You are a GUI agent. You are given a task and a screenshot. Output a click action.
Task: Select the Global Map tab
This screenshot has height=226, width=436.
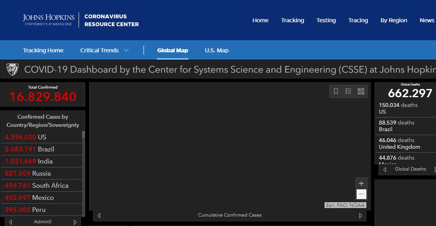pos(173,50)
